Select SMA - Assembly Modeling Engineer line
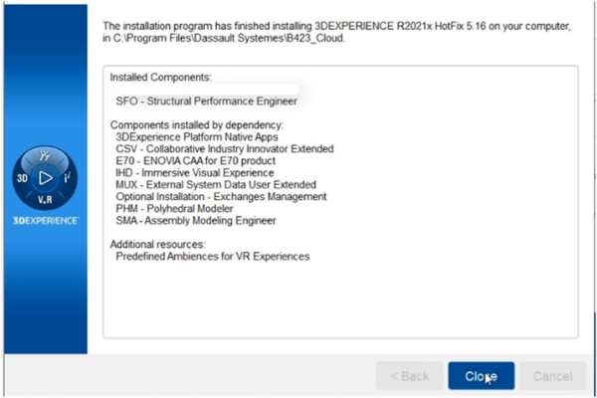This screenshot has height=398, width=597. (196, 220)
